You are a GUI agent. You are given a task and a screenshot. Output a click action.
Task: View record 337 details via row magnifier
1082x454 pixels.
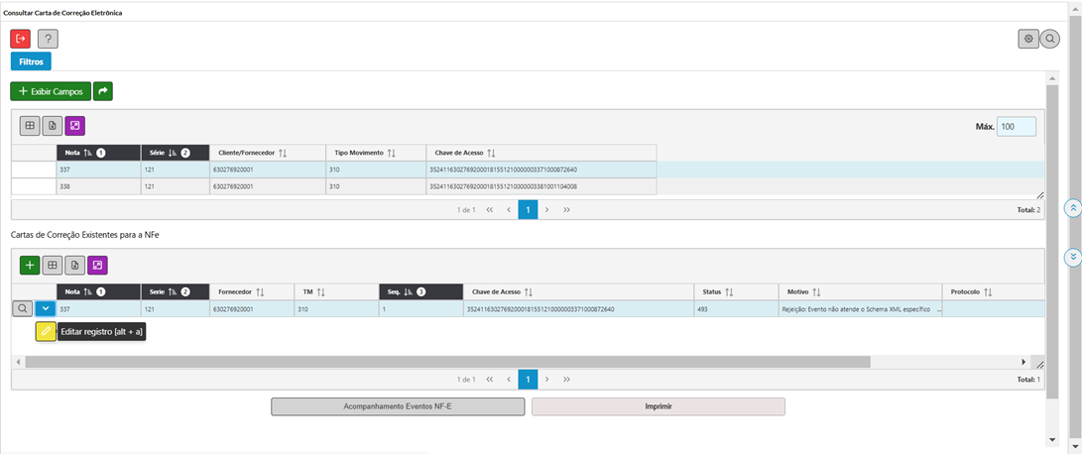click(x=22, y=308)
